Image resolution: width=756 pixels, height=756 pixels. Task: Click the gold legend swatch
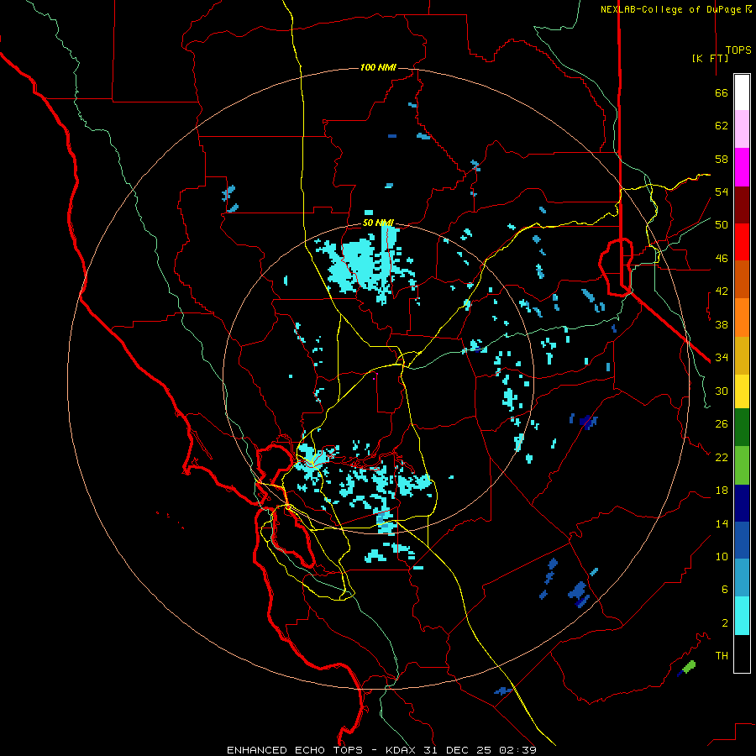pos(742,355)
